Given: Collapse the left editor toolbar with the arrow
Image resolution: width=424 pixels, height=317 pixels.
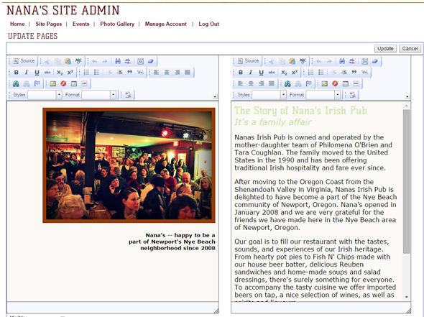Looking at the screenshot, I should click(215, 96).
